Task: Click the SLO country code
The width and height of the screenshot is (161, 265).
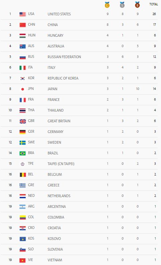Action: (31, 249)
